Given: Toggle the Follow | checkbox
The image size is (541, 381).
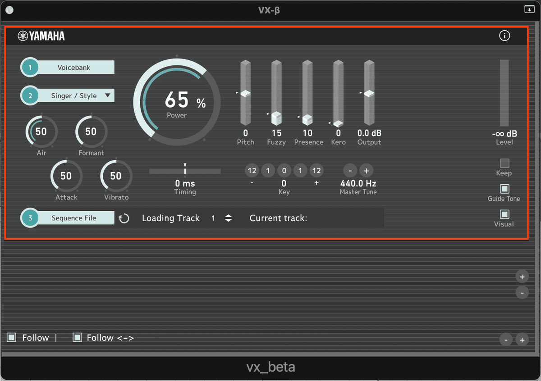Looking at the screenshot, I should tap(12, 337).
